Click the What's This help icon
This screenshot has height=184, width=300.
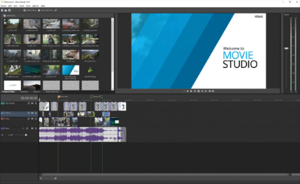pyautogui.click(x=56, y=10)
